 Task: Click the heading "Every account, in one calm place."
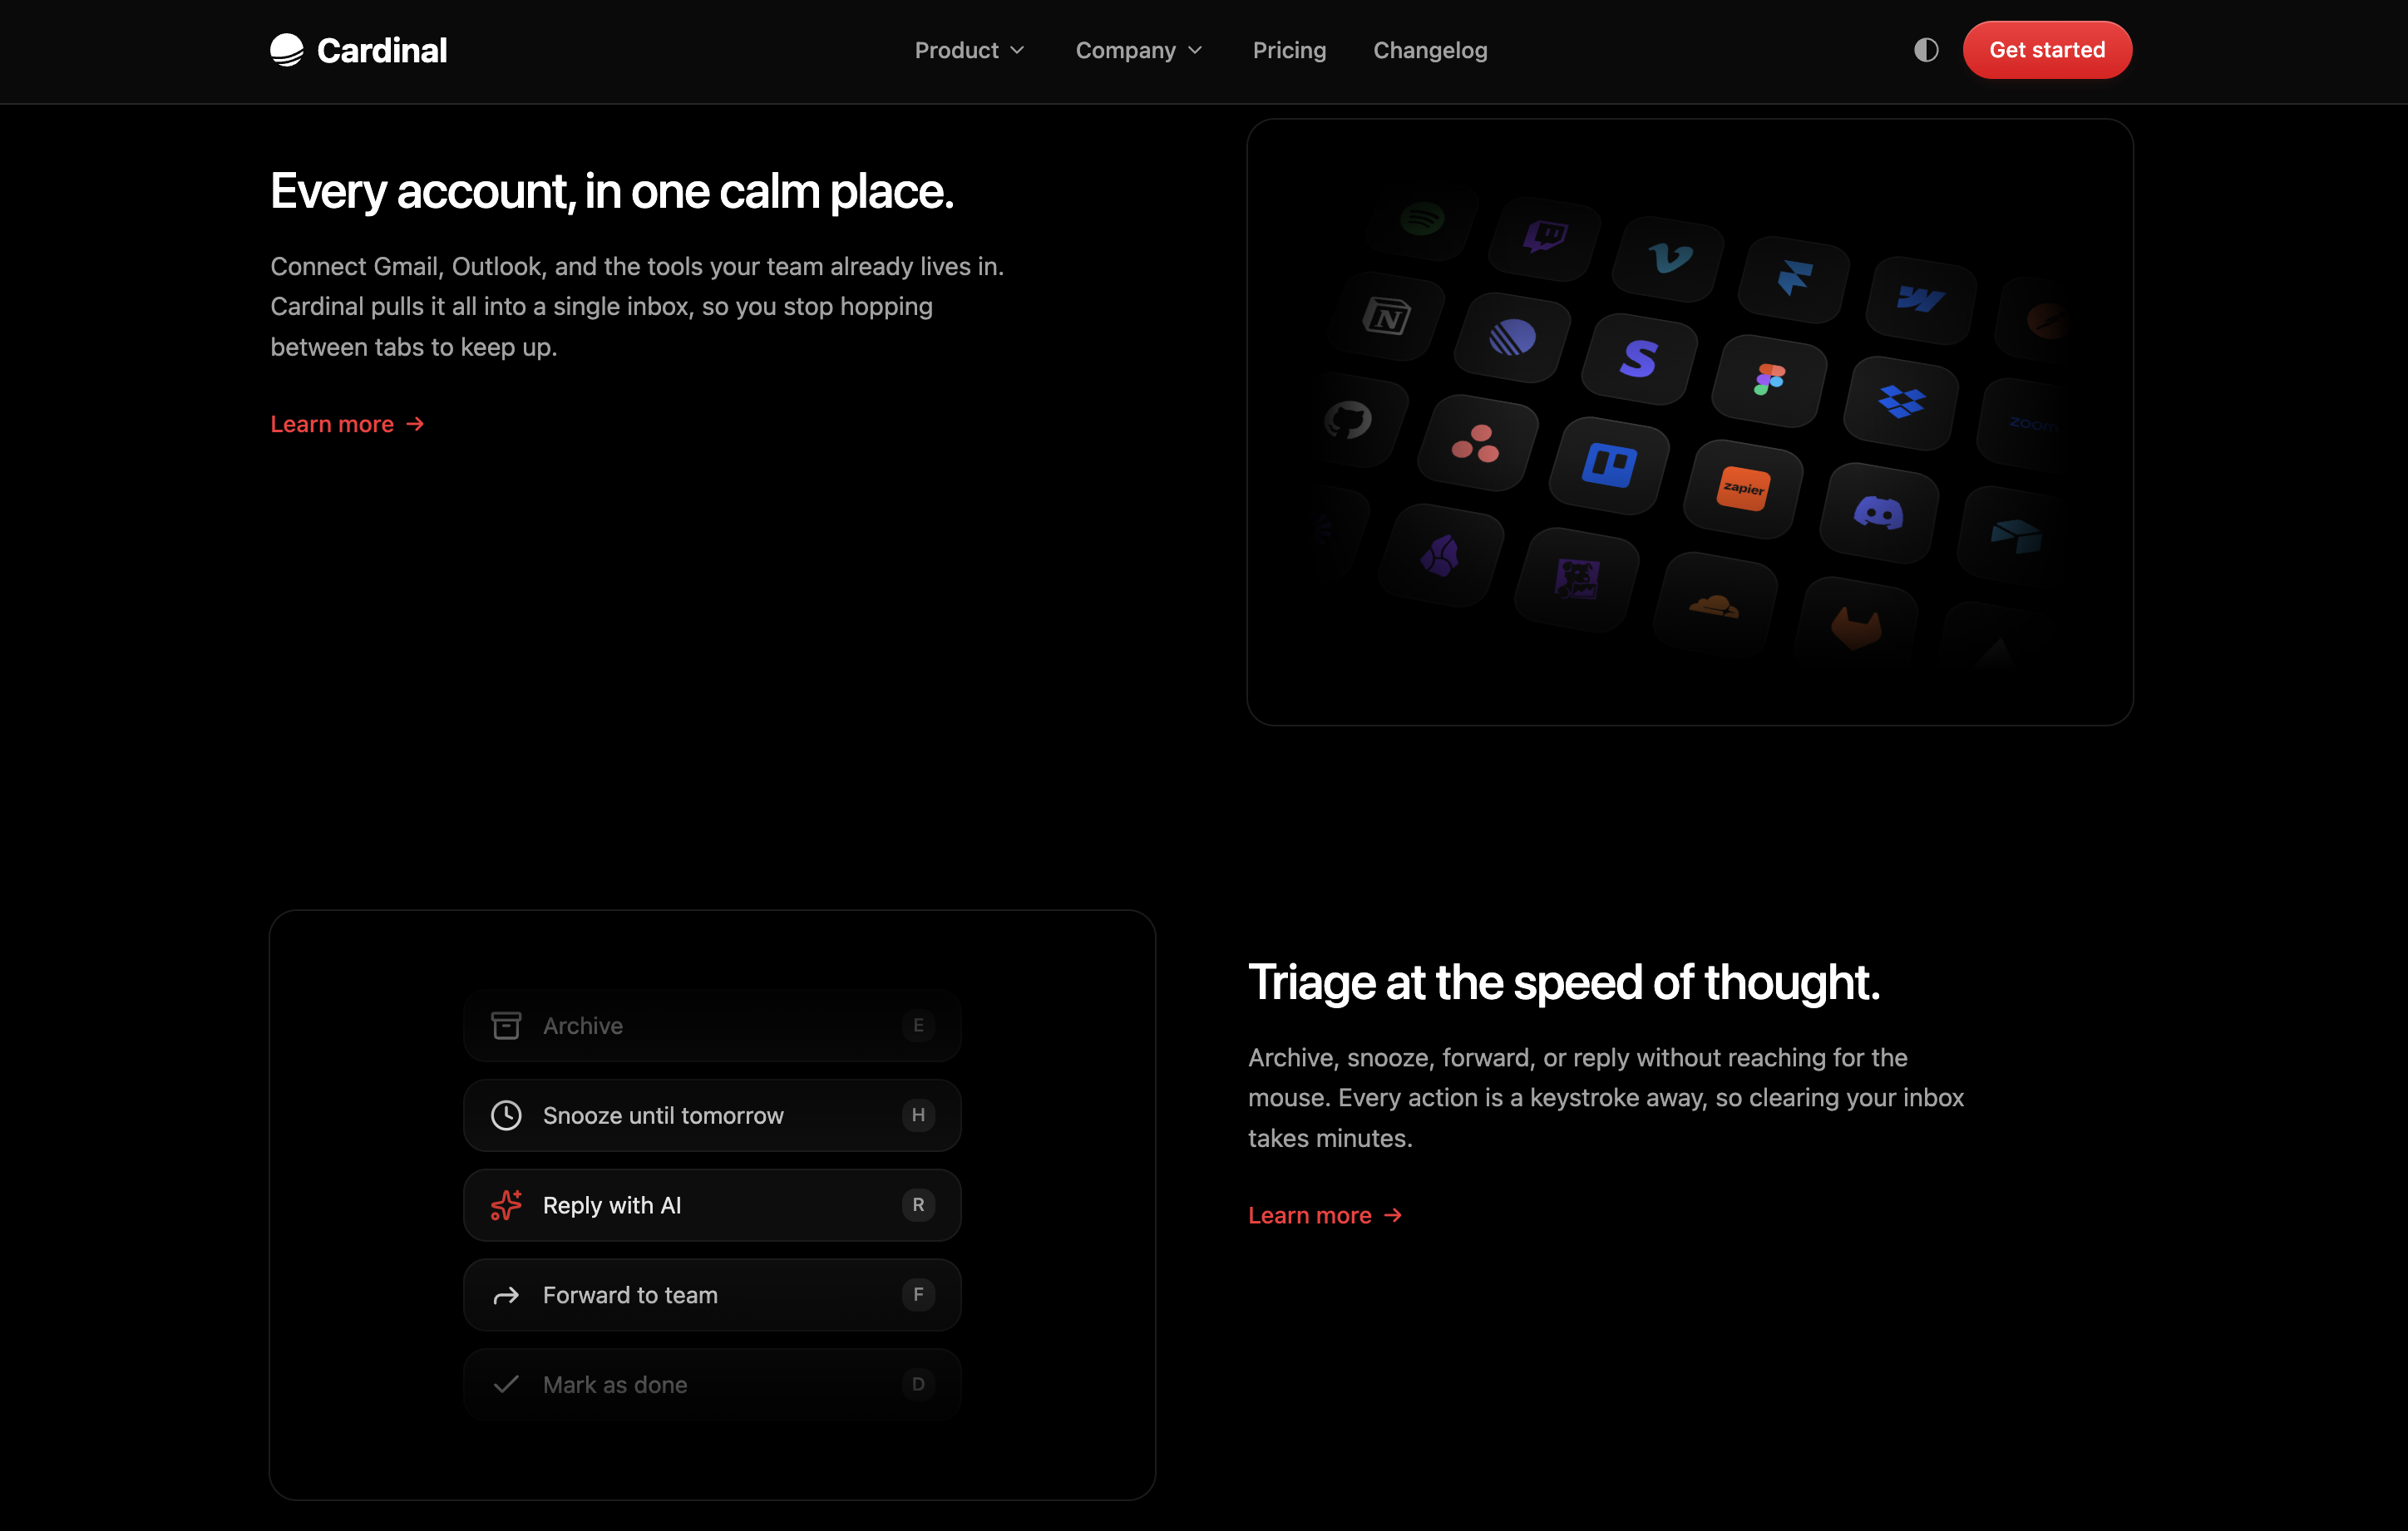(x=612, y=191)
